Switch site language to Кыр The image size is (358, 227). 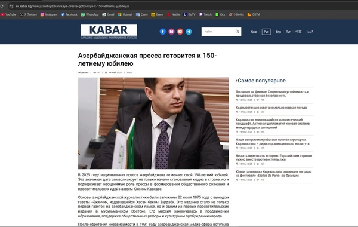click(254, 32)
